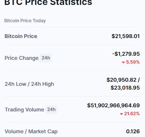Click the Bitcoin Price Today subheading
The image size is (145, 137).
25,21
